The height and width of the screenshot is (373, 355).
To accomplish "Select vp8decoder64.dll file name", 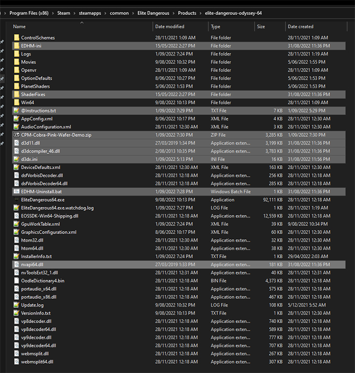I will [39, 329].
